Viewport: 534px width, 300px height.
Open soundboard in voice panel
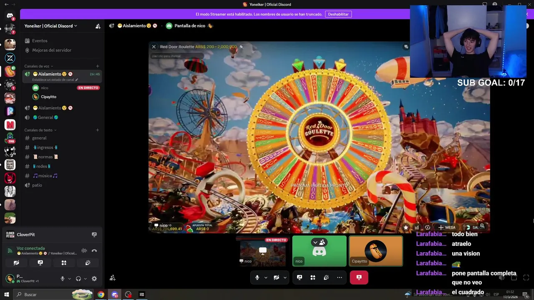(x=88, y=263)
